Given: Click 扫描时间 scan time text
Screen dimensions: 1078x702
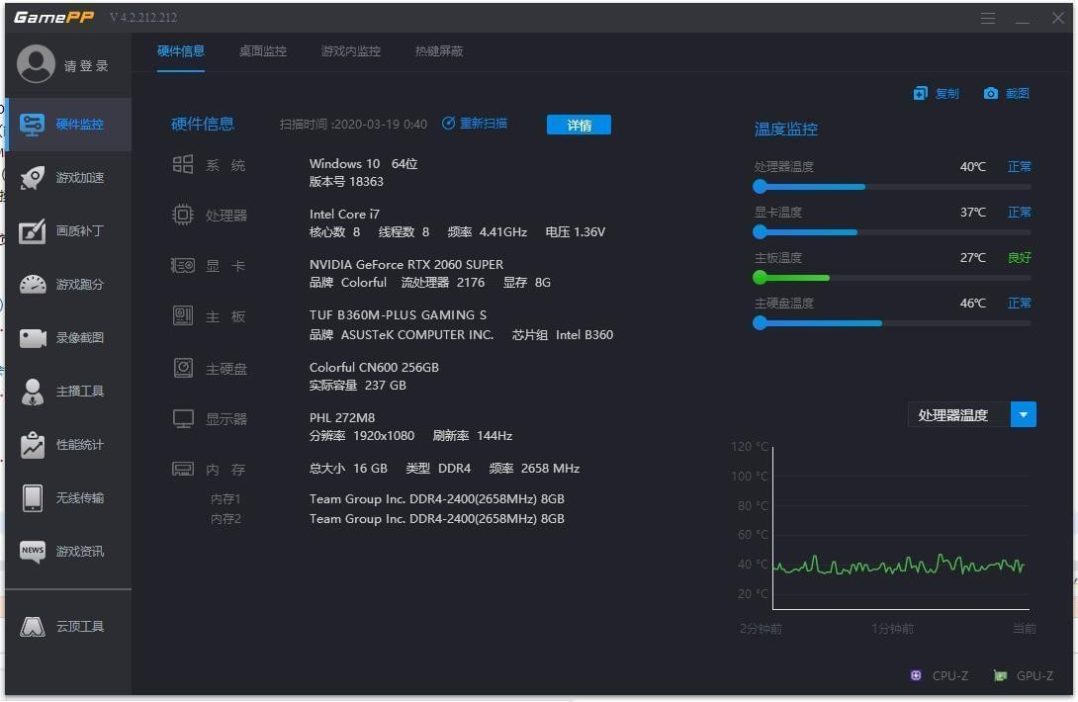Looking at the screenshot, I should pyautogui.click(x=353, y=124).
